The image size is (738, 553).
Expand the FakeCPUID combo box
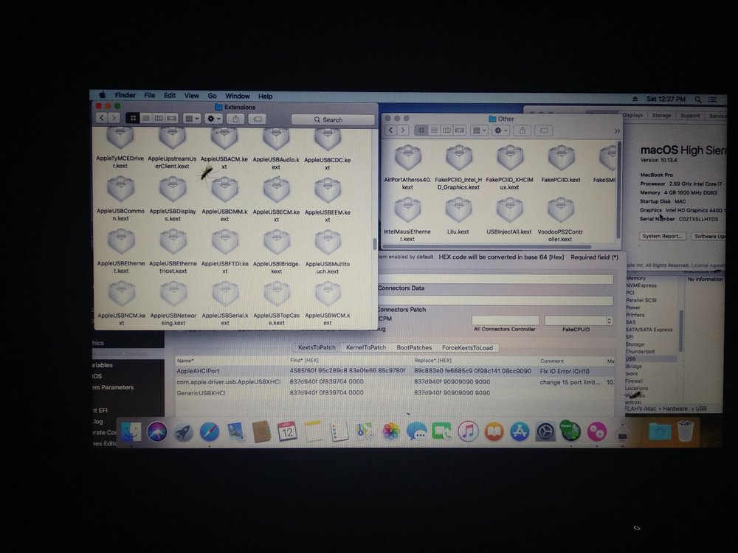(x=609, y=321)
